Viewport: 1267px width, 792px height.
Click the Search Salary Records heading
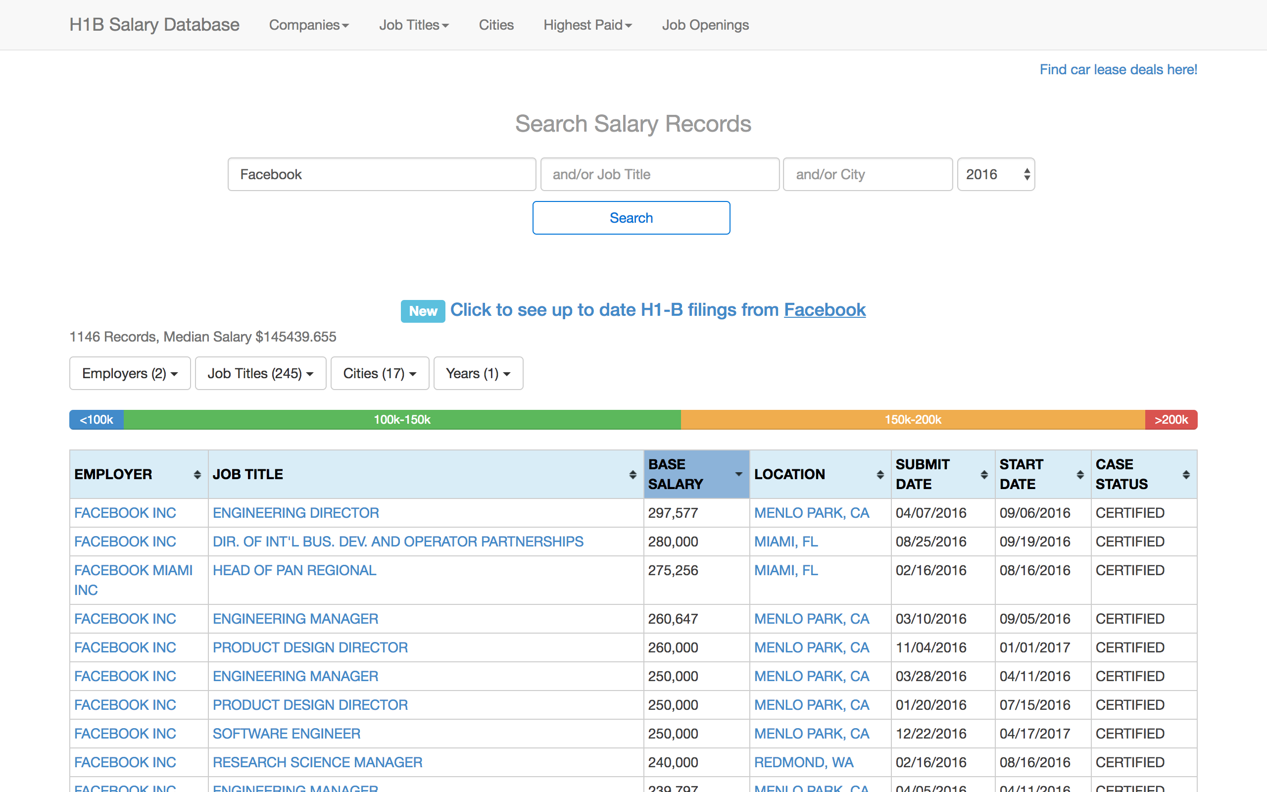click(633, 124)
